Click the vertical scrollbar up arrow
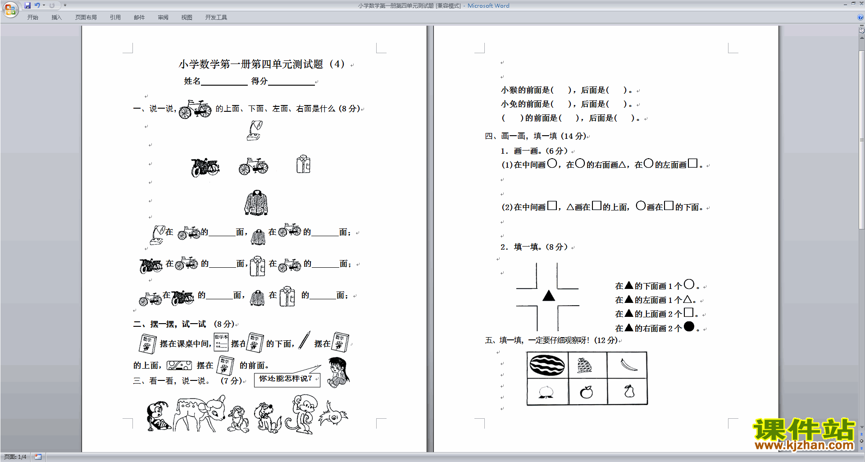The width and height of the screenshot is (865, 462). point(862,38)
